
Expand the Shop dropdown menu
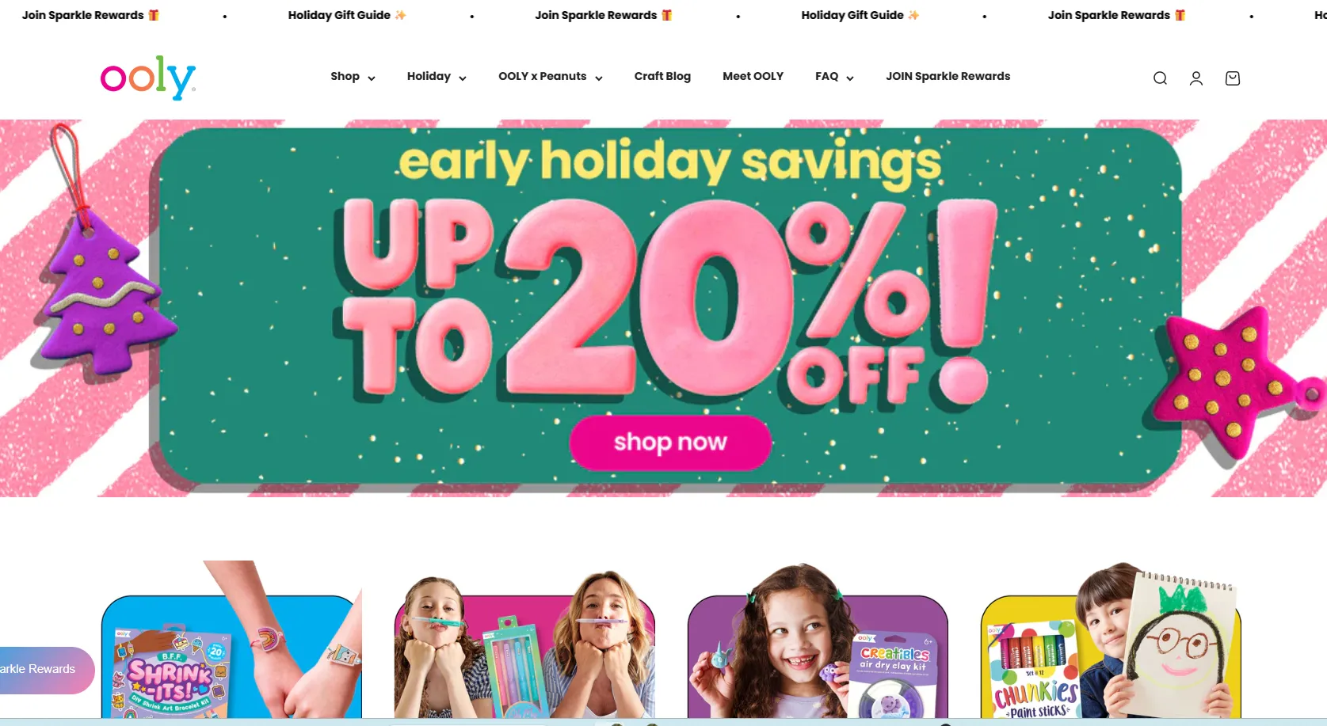click(x=353, y=77)
